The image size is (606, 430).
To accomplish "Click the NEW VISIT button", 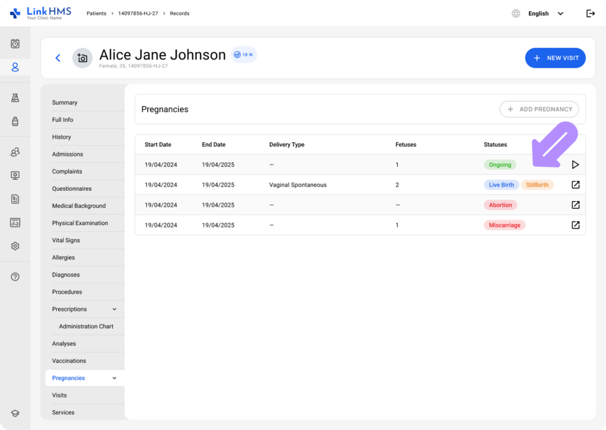I will pyautogui.click(x=555, y=58).
